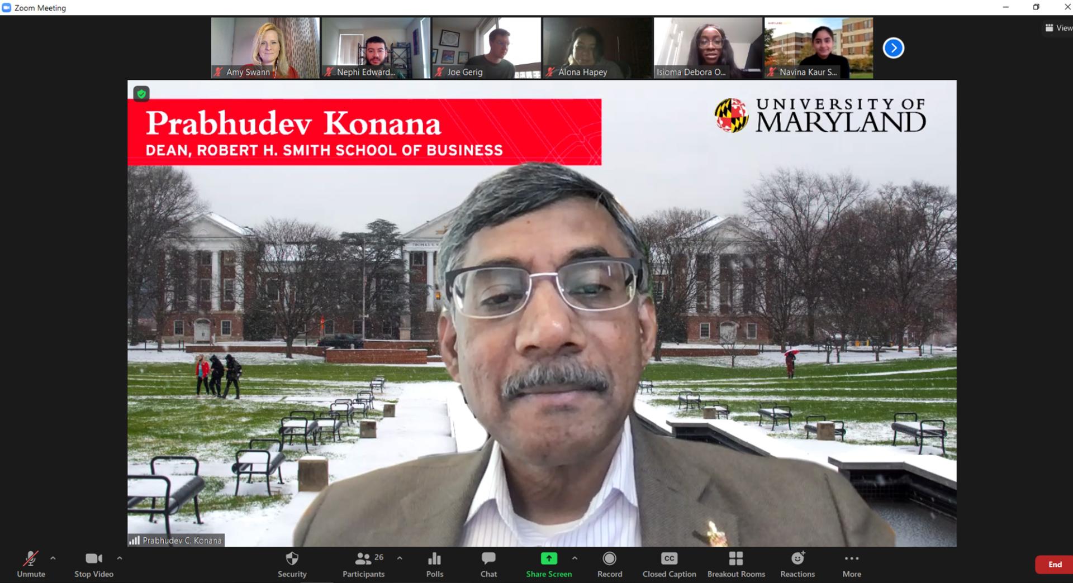Click the Prabhudev C. Konana name label

pos(182,541)
